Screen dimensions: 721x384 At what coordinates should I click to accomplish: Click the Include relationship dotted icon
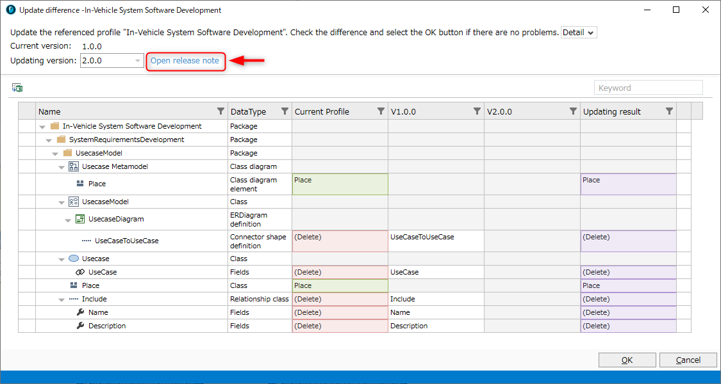pyautogui.click(x=74, y=299)
